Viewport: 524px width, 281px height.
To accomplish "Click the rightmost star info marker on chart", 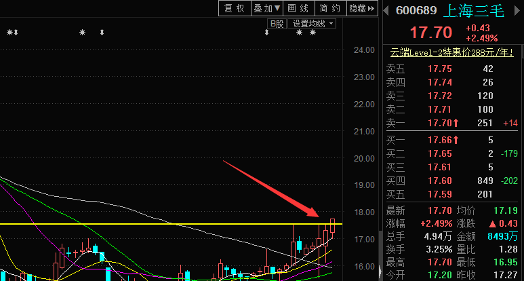I will [313, 33].
